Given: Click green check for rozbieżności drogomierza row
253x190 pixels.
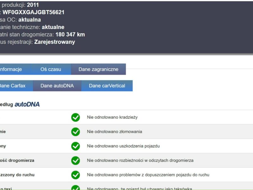Looking at the screenshot, I should [x=76, y=161].
